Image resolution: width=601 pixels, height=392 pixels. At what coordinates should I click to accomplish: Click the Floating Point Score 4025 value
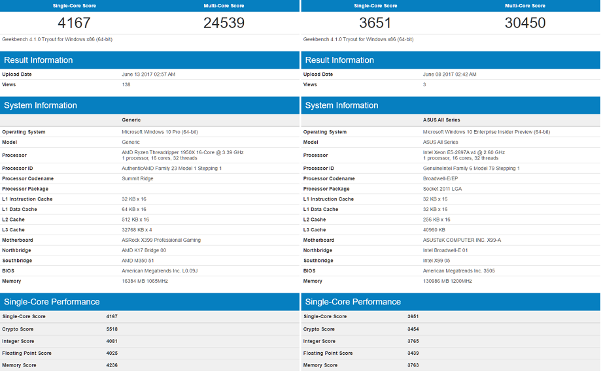pos(112,353)
